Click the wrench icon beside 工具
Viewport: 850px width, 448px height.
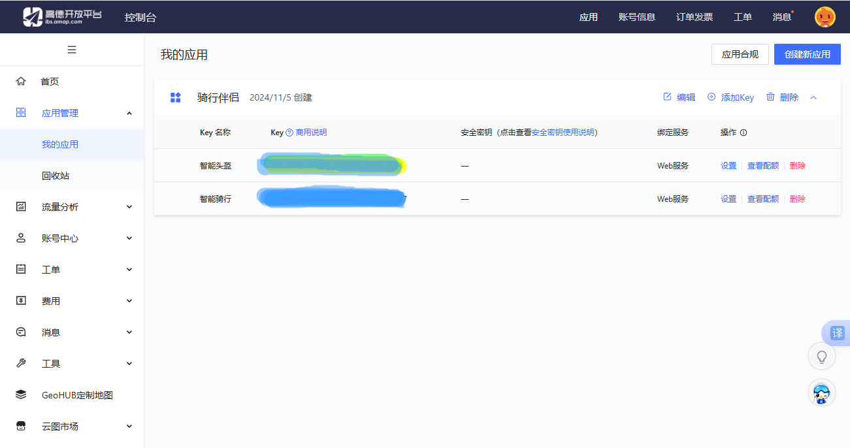pyautogui.click(x=21, y=363)
